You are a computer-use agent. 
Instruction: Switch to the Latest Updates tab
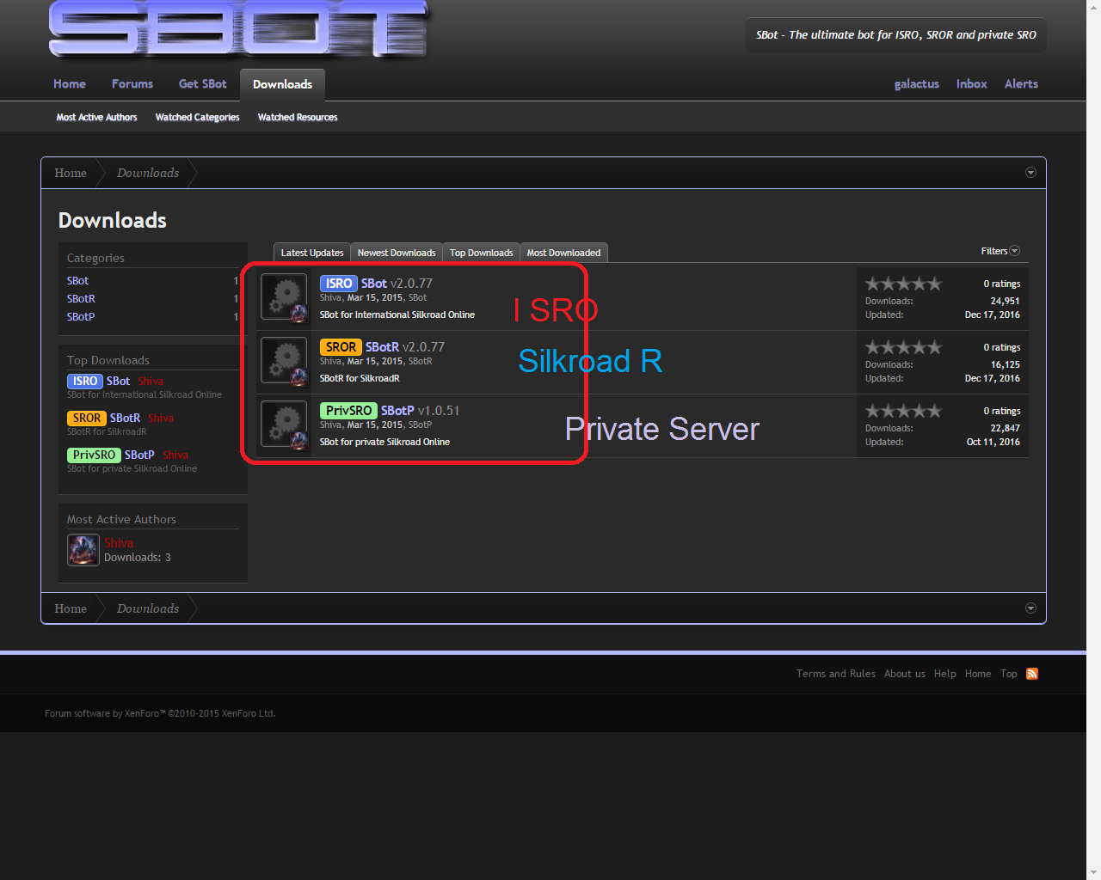(312, 253)
